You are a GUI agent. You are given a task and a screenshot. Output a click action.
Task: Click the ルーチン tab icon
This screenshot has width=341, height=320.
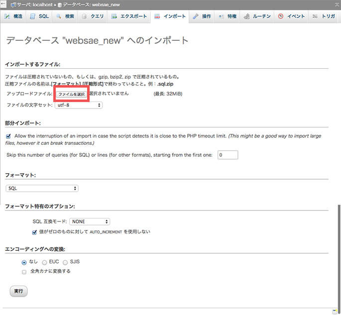(246, 16)
